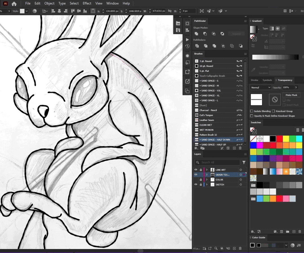The image size is (304, 253).
Task: Click the Constrain Width and Height link icon
Action: pyautogui.click(x=170, y=11)
